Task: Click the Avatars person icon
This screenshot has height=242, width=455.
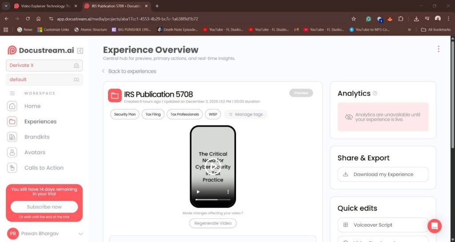Action: click(x=12, y=152)
